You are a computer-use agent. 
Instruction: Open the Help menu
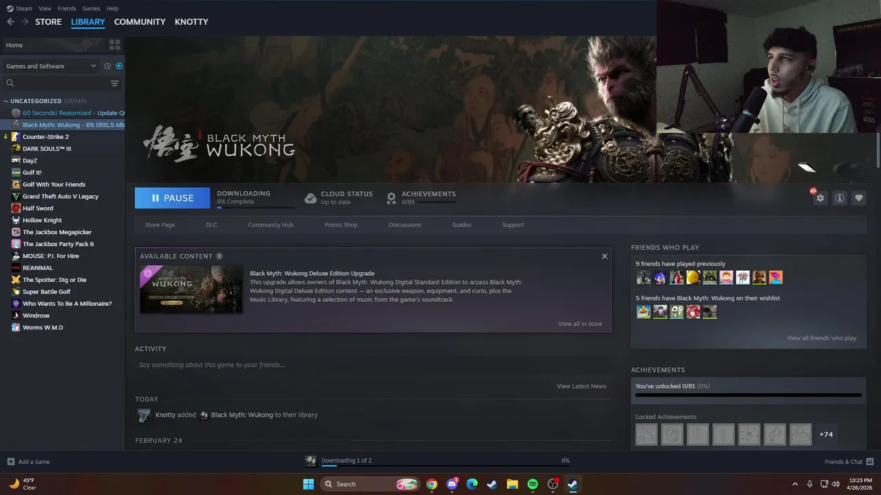(x=112, y=8)
